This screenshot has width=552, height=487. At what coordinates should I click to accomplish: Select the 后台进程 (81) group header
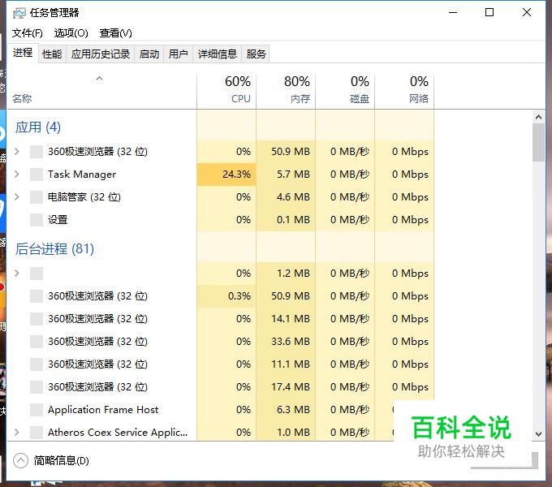[x=54, y=249]
